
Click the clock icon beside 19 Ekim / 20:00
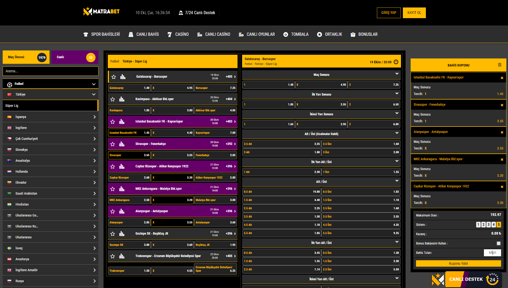[x=396, y=62]
